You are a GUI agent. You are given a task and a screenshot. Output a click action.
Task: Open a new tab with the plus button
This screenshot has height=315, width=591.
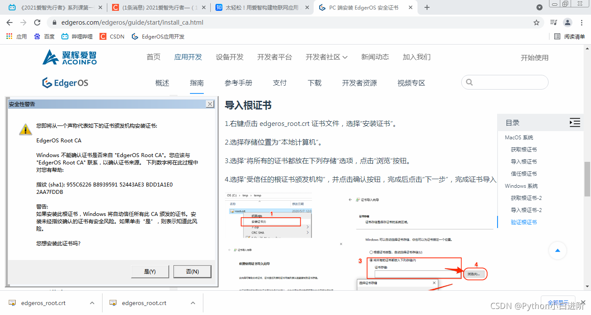(427, 7)
